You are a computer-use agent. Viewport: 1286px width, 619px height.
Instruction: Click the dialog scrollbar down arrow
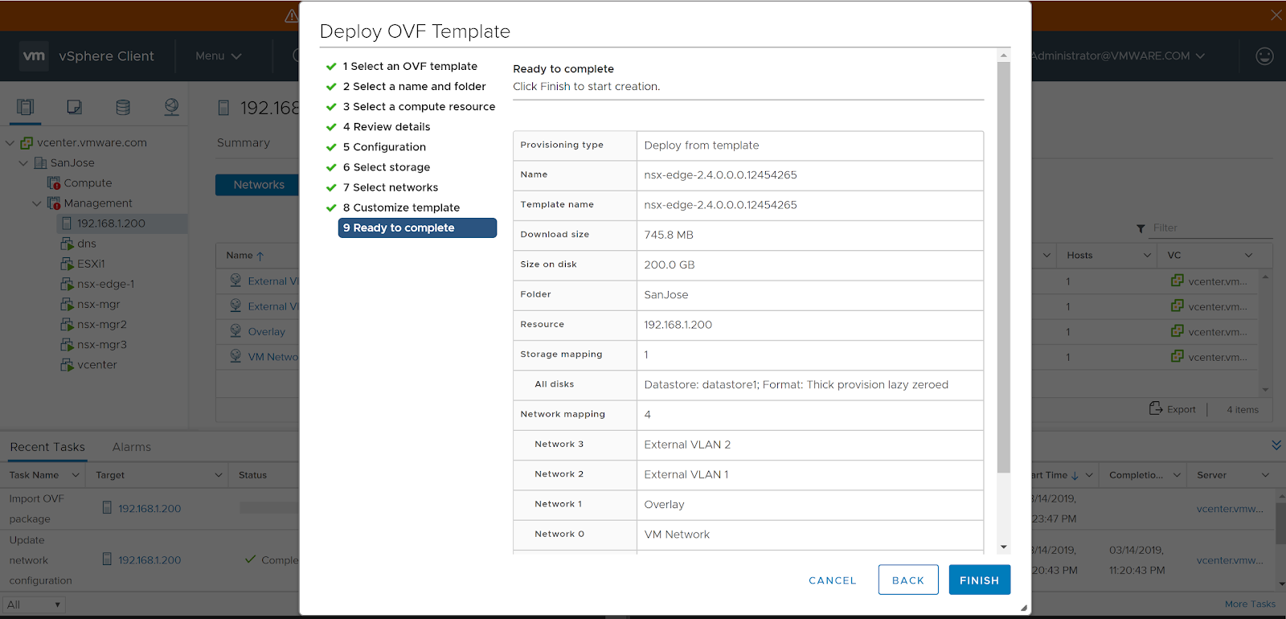[1003, 547]
